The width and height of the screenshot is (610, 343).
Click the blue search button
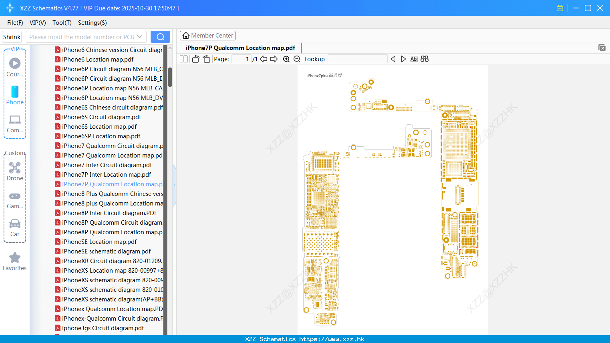point(160,37)
